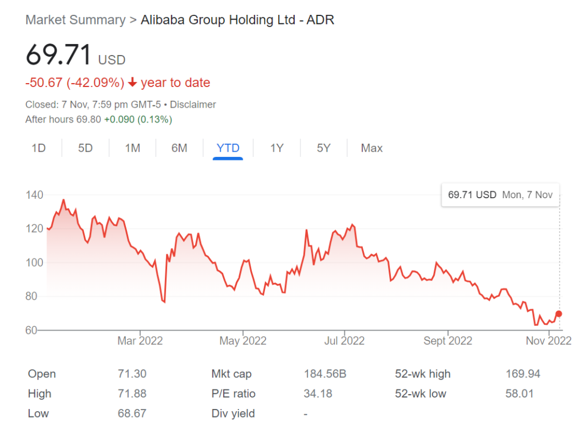
Task: Open the Disclaimer link
Action: point(193,104)
